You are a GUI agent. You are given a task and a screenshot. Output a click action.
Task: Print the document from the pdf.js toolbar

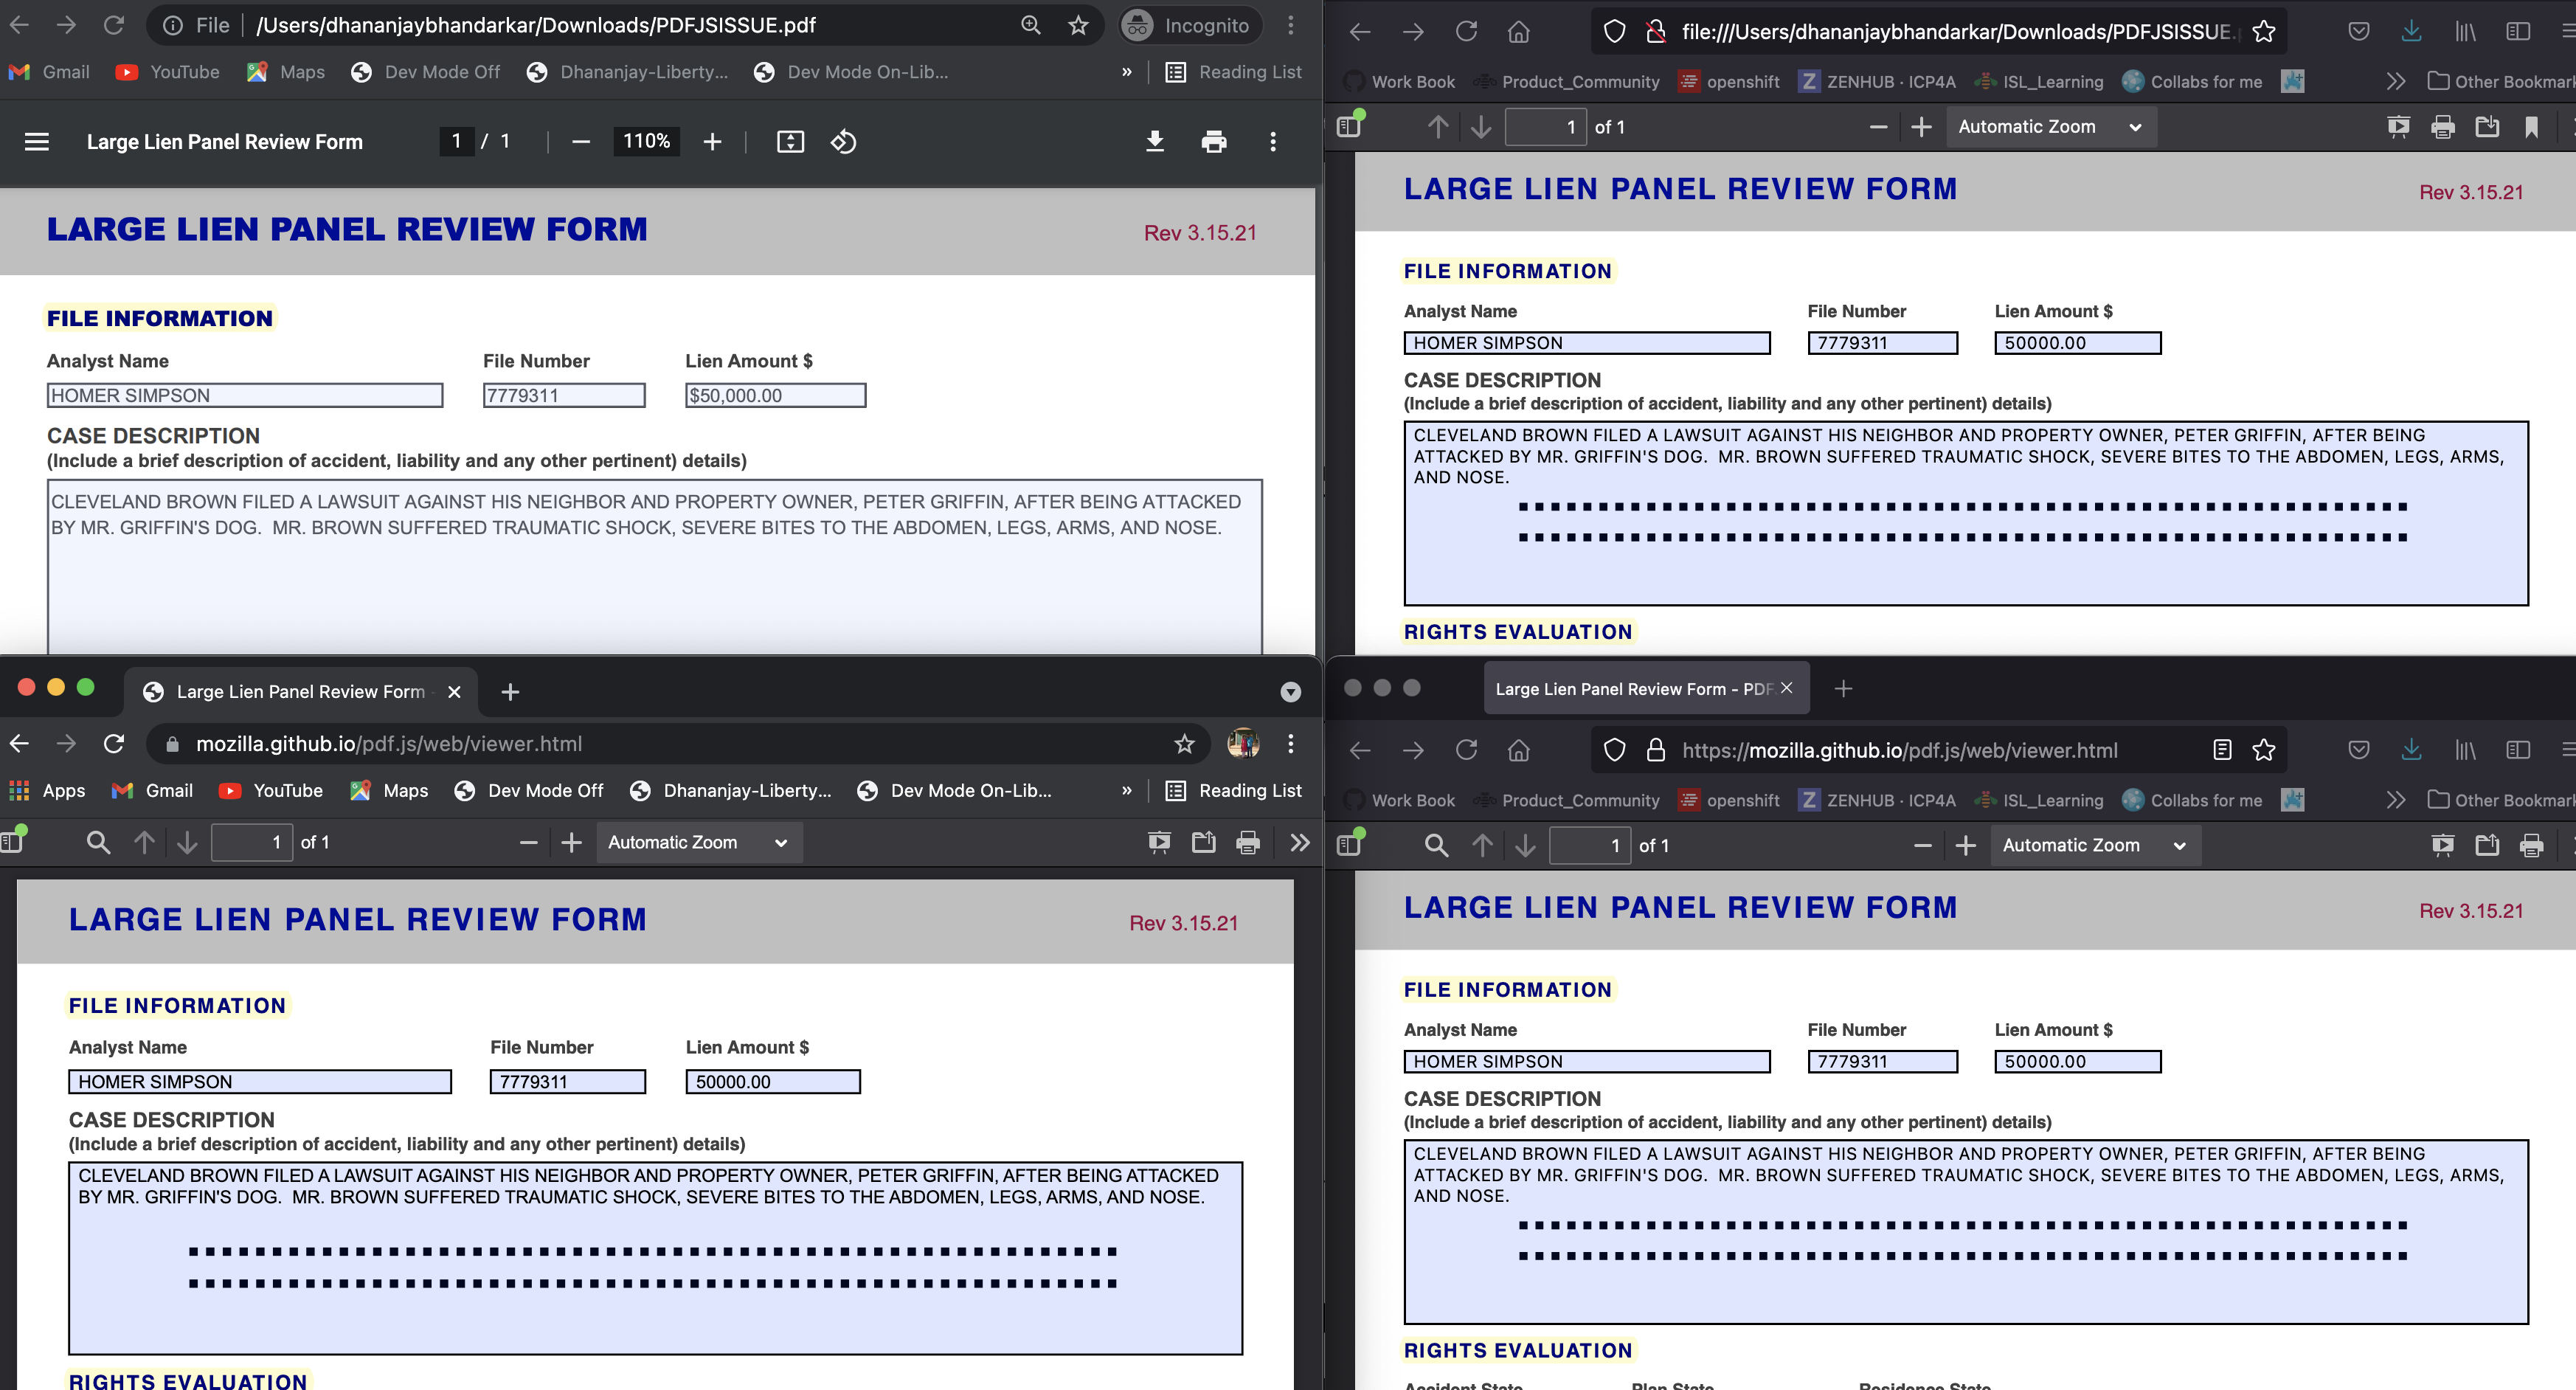(x=1247, y=843)
